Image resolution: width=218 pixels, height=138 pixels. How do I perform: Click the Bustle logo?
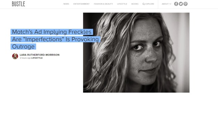tap(19, 4)
